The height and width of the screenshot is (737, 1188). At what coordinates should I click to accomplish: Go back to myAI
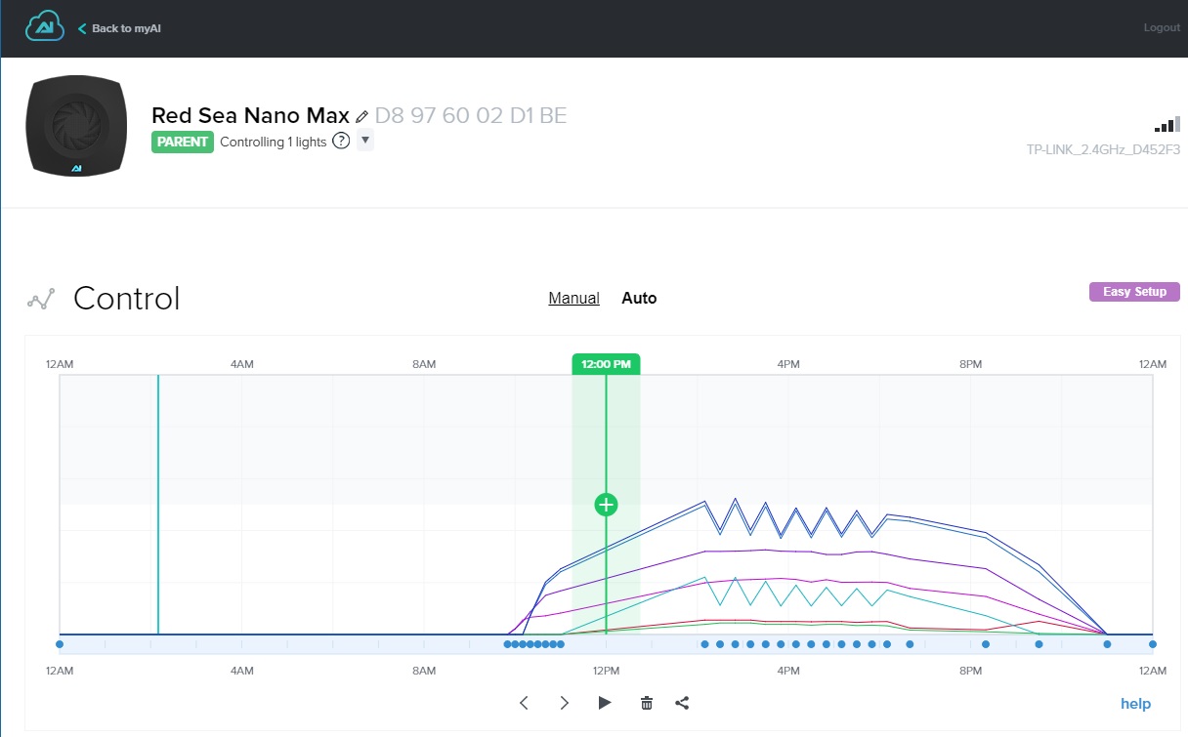click(119, 28)
